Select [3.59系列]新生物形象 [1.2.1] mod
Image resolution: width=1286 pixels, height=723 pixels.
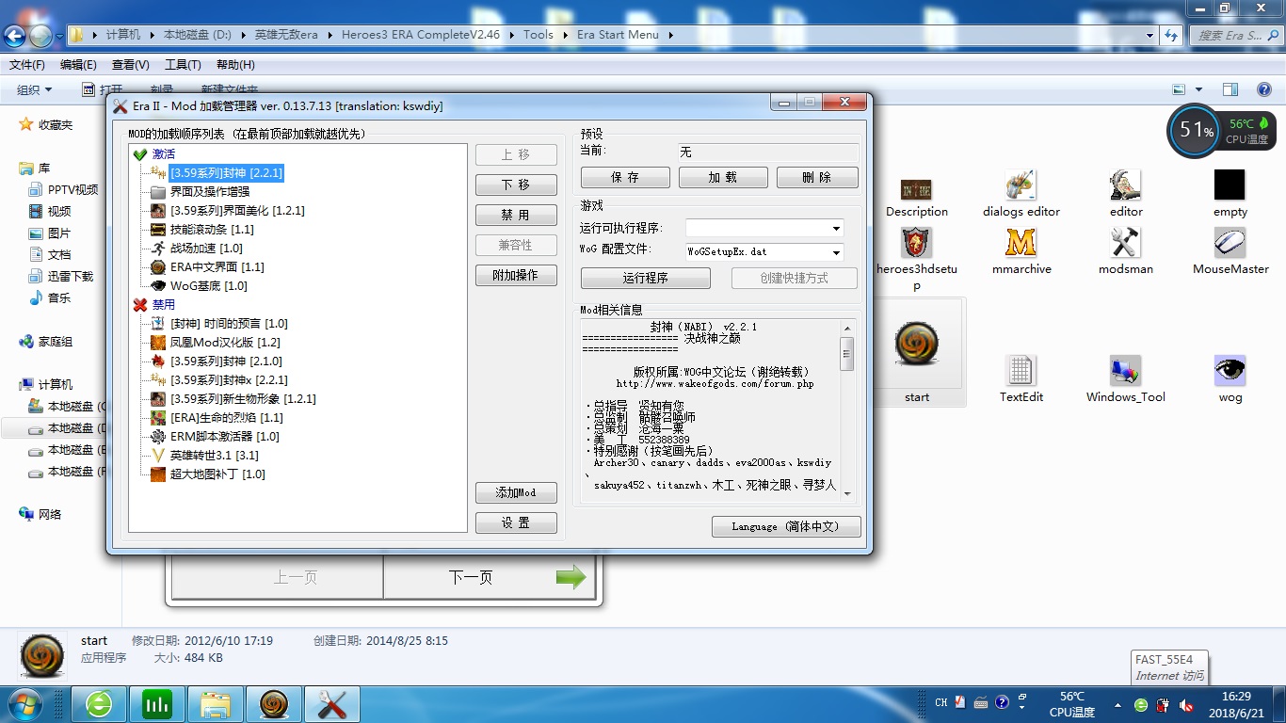pyautogui.click(x=243, y=398)
